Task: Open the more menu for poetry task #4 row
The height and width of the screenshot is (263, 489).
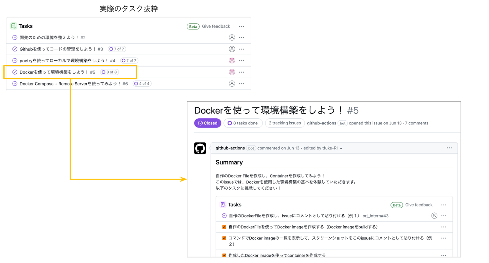Action: coord(241,61)
